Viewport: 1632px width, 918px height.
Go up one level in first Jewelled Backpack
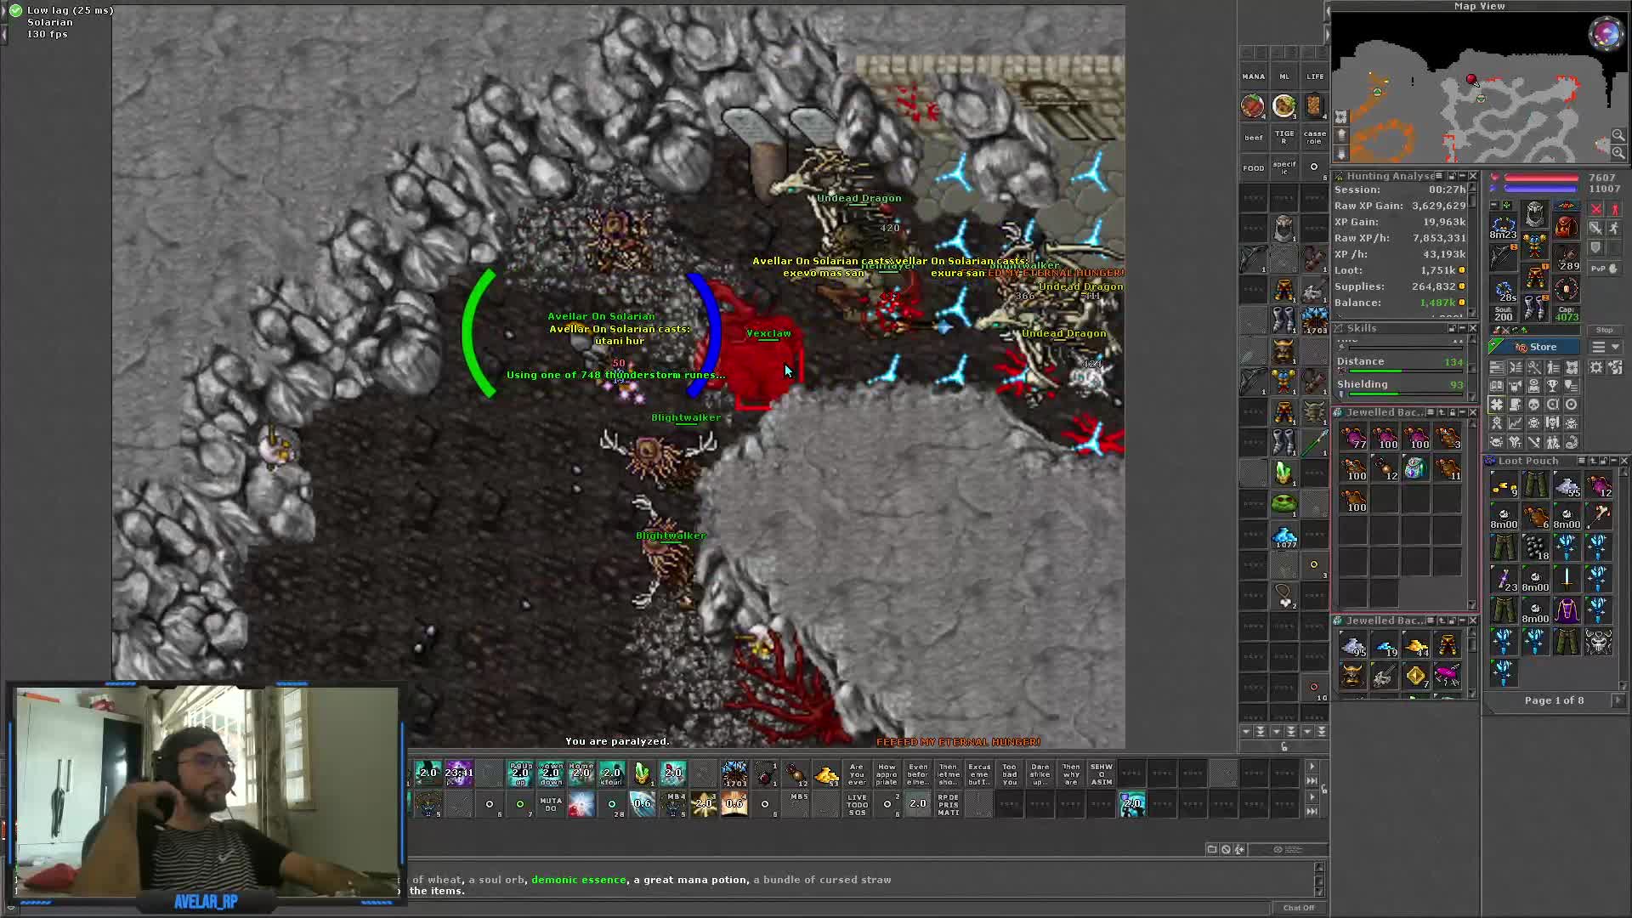1440,412
